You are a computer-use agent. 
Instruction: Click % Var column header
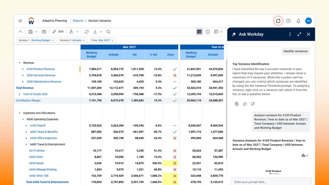(154, 55)
